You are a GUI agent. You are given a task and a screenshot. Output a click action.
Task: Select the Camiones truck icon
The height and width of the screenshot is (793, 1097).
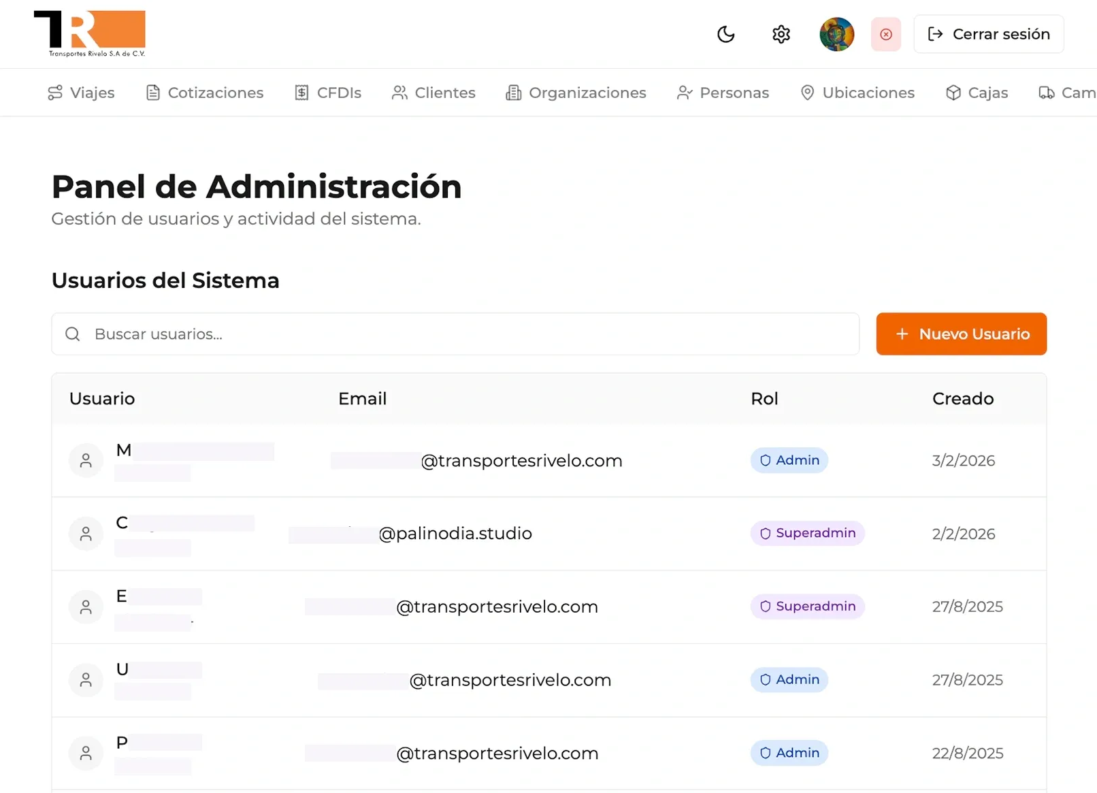[x=1046, y=93]
